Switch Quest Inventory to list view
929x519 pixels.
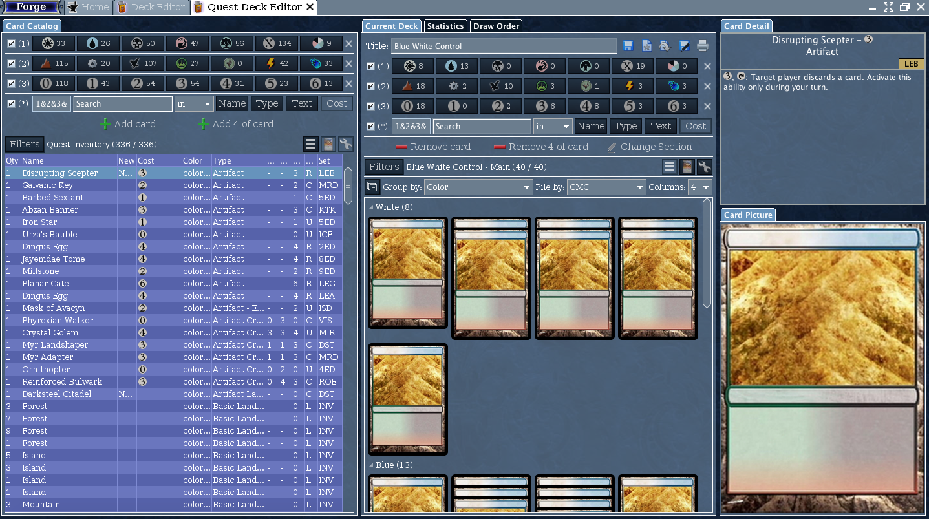tap(311, 144)
